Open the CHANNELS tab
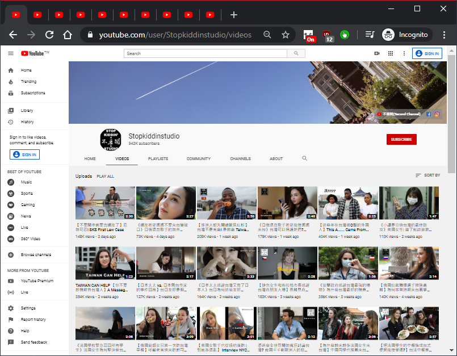The image size is (457, 356). [241, 159]
